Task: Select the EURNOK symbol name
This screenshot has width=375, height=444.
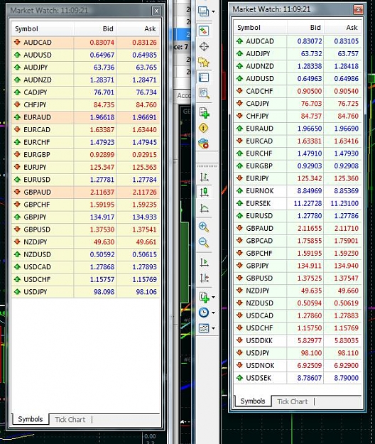Action: (x=260, y=191)
